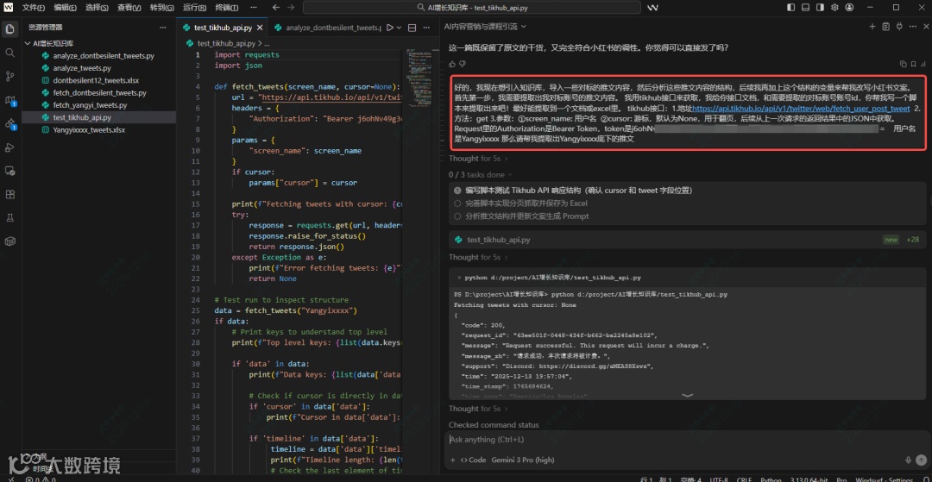The height and width of the screenshot is (482, 932).
Task: Give thumbs up to the response
Action: tap(452, 64)
